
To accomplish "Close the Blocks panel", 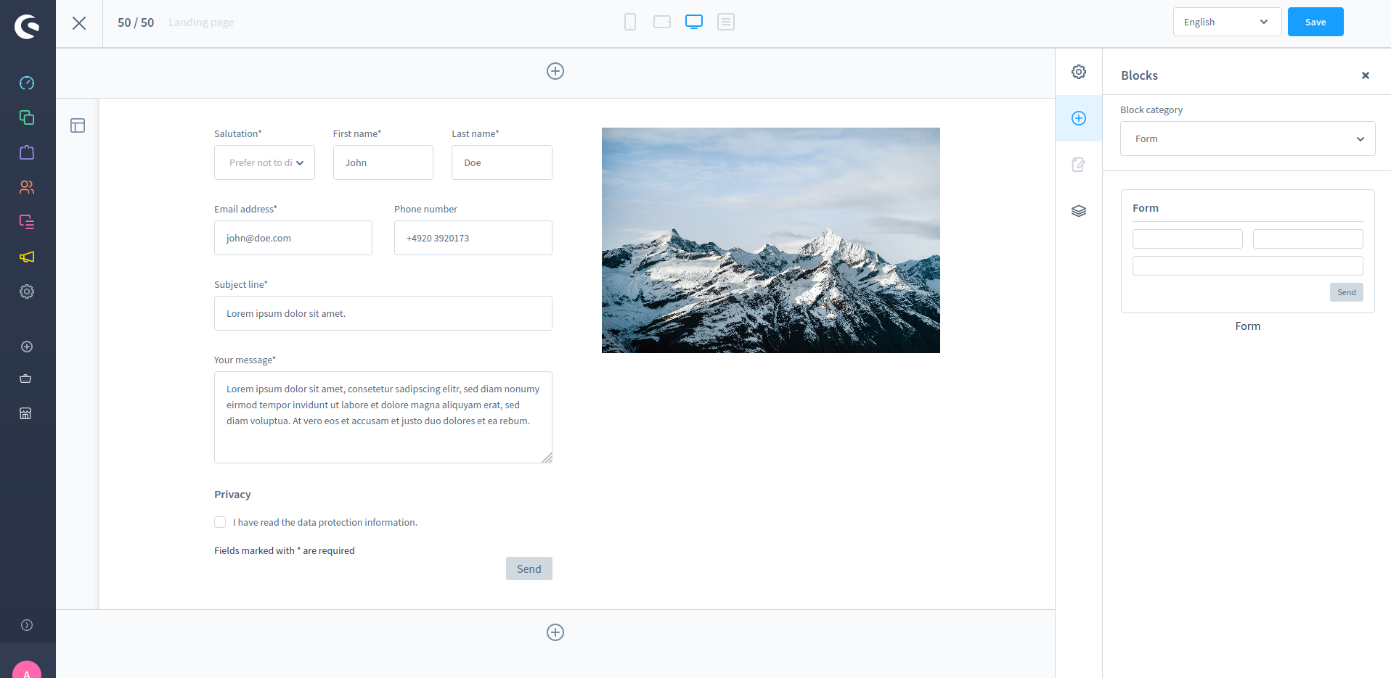I will [x=1366, y=75].
